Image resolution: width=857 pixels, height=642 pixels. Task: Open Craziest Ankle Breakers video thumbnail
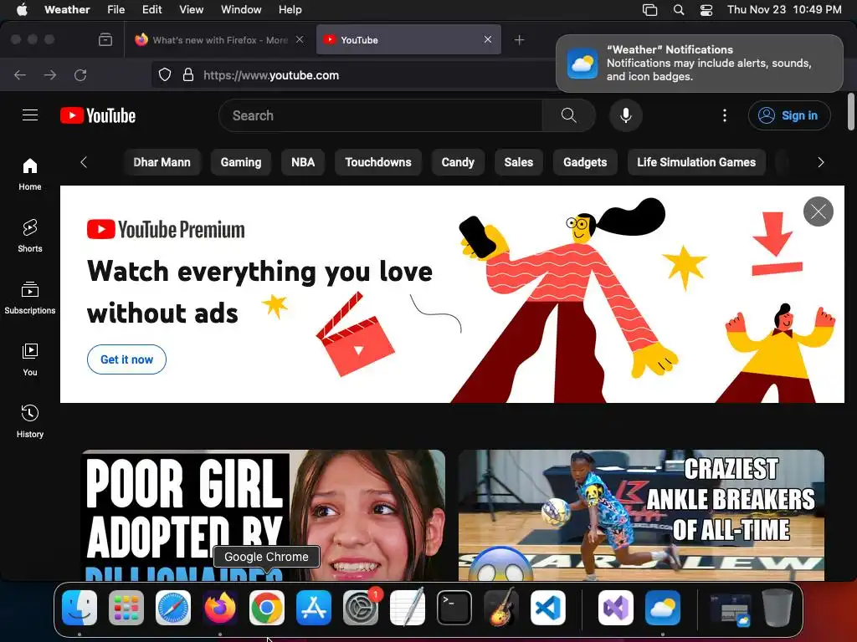pos(641,515)
